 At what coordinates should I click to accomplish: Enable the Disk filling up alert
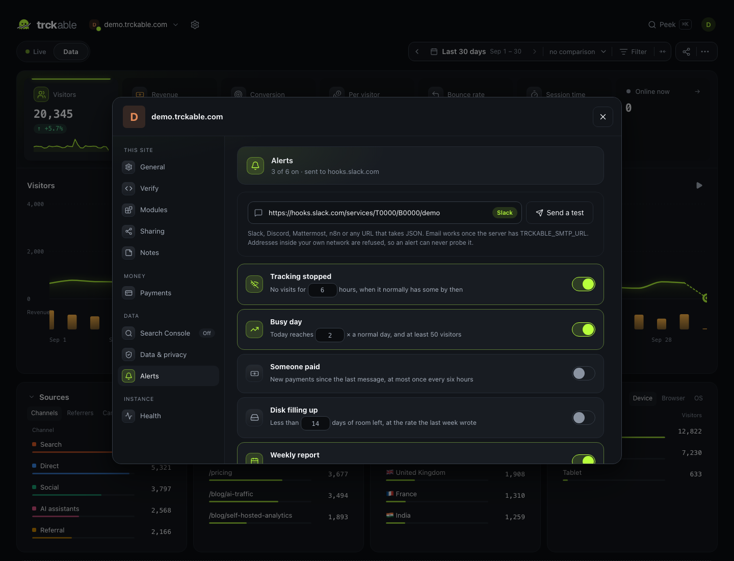[583, 418]
